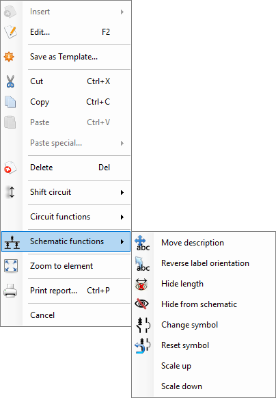Click the Copy pages icon
Screen dimensions: 276x398
tap(10, 102)
